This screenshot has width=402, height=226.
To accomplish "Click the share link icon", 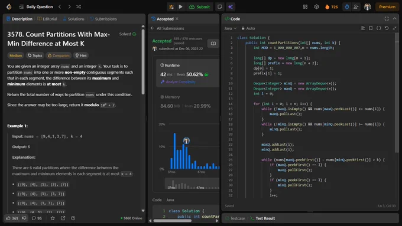I will [63, 218].
